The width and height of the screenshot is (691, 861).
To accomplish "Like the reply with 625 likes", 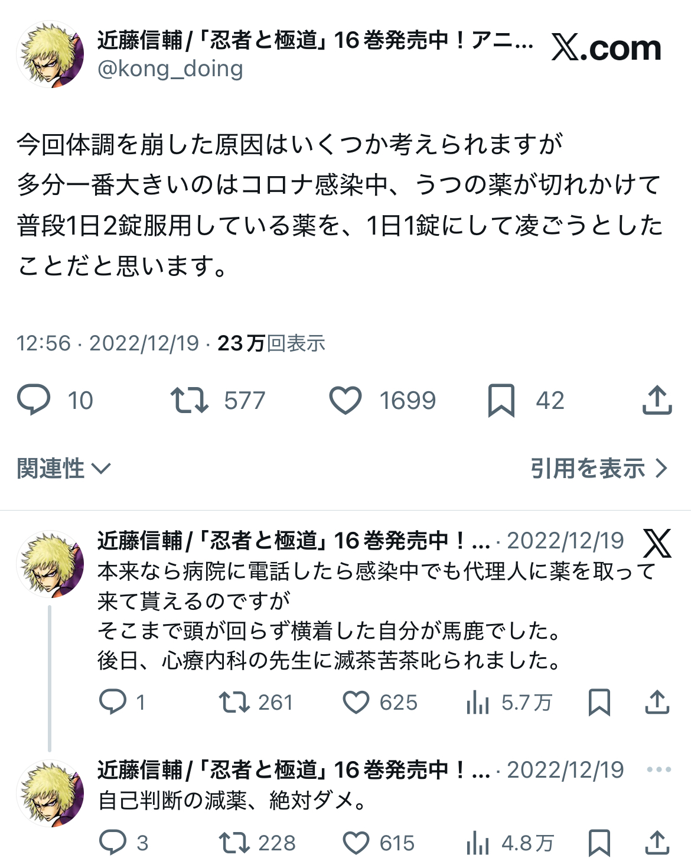I will pyautogui.click(x=356, y=702).
